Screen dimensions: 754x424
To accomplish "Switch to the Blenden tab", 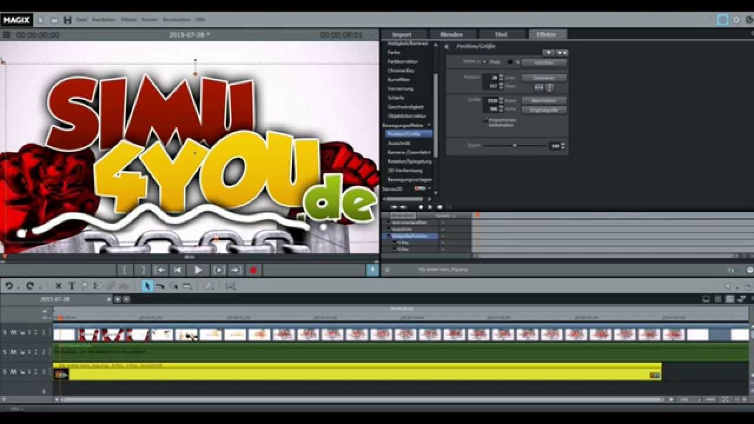I will pyautogui.click(x=451, y=35).
